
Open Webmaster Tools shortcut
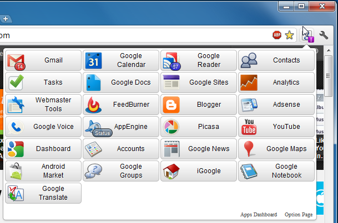43,105
